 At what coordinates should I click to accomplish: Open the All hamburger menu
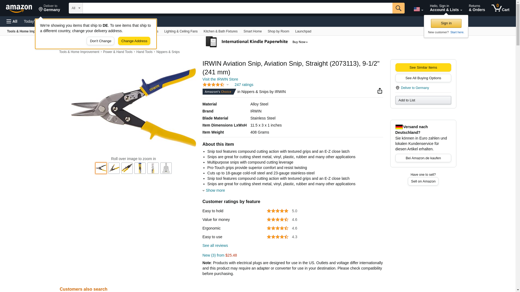click(12, 21)
